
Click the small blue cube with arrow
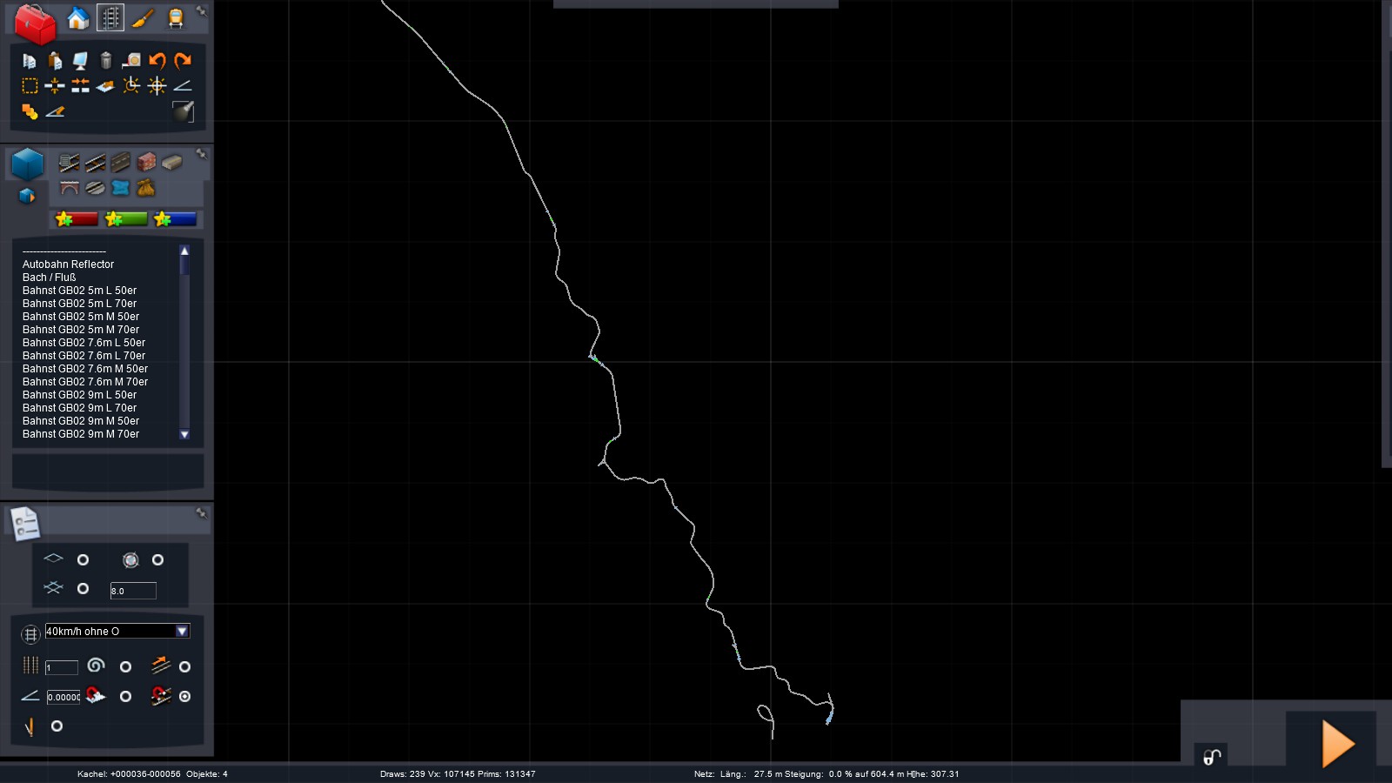[x=27, y=196]
